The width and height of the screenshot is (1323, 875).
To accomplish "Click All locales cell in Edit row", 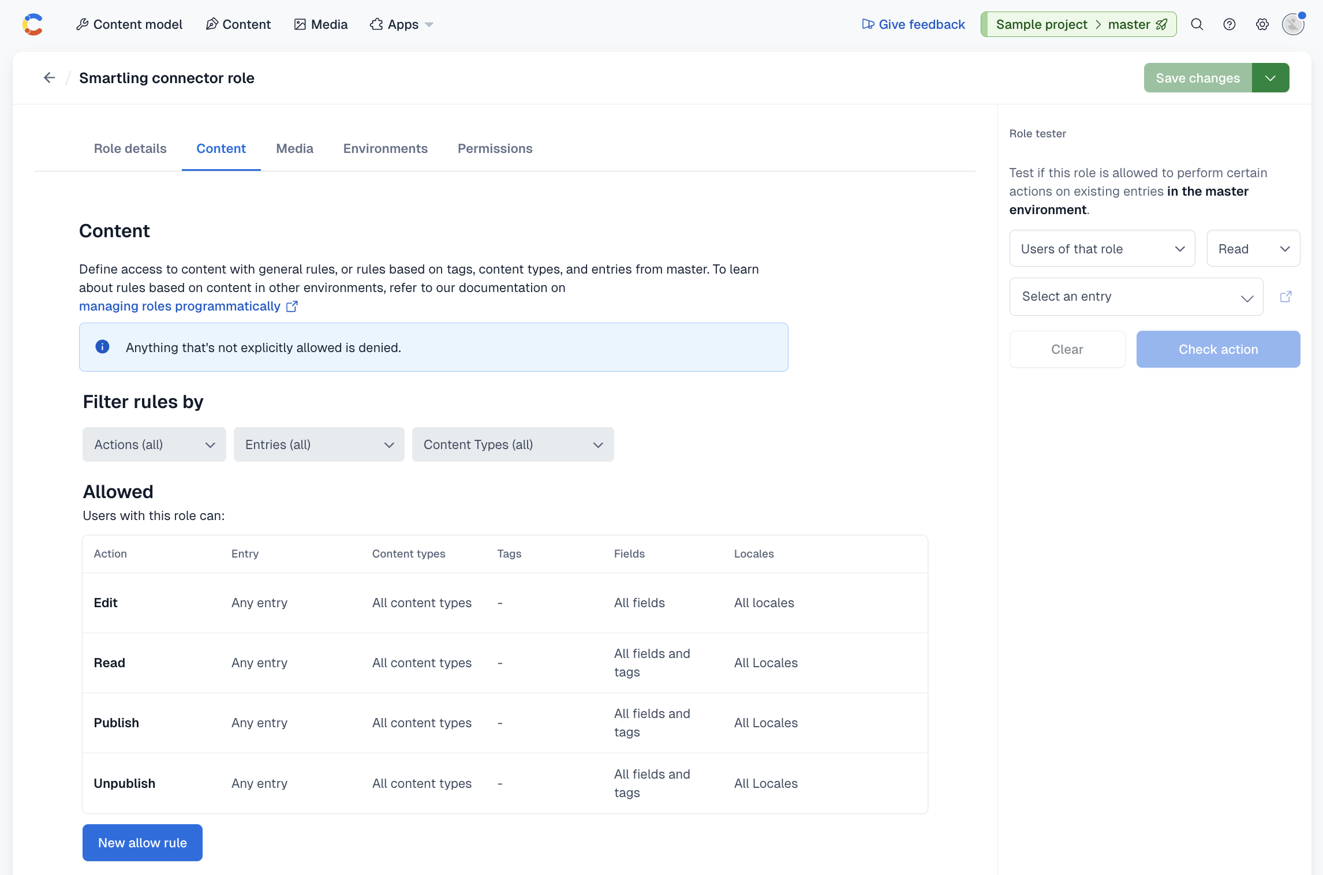I will coord(764,603).
